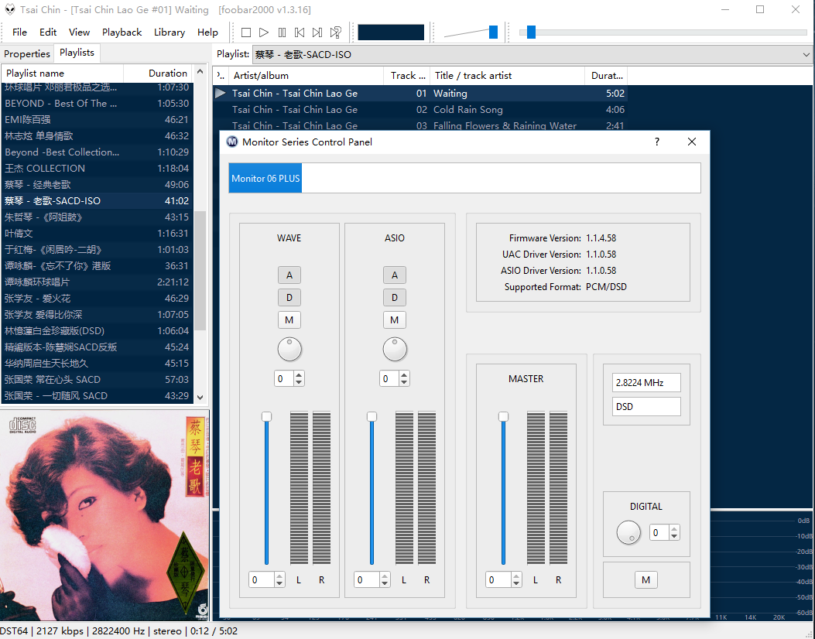815x639 pixels.
Task: Click the help question mark in Control Panel
Action: tap(657, 142)
